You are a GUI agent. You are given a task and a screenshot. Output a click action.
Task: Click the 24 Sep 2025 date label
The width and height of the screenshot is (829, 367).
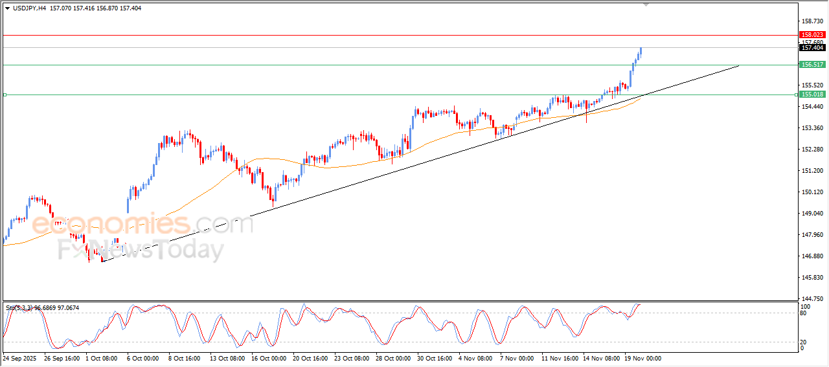click(20, 358)
